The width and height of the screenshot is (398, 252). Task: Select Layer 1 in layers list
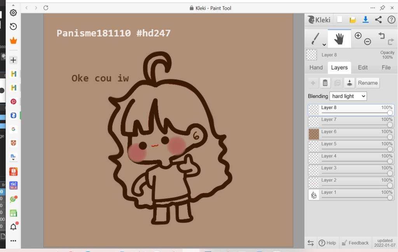351,195
